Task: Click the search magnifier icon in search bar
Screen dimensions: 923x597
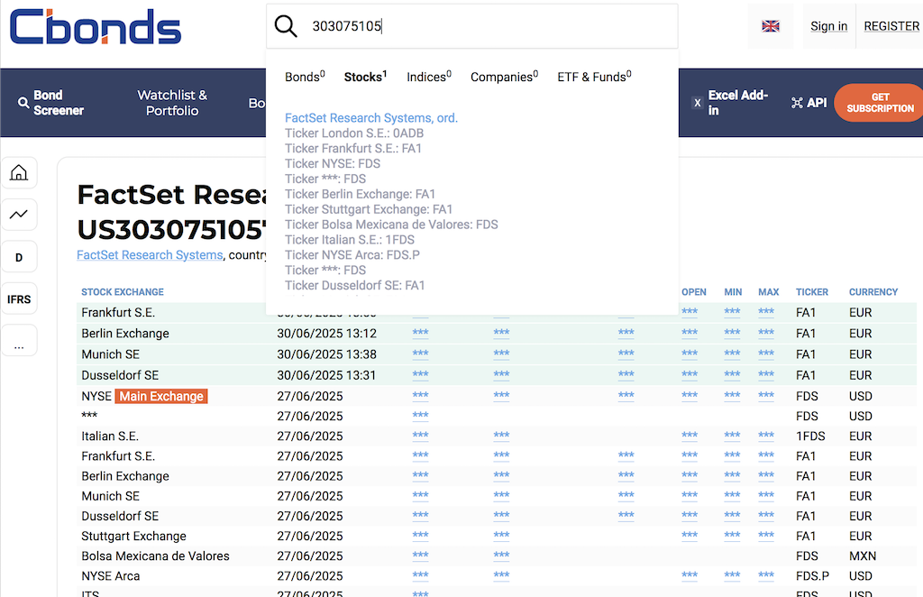Action: [286, 25]
